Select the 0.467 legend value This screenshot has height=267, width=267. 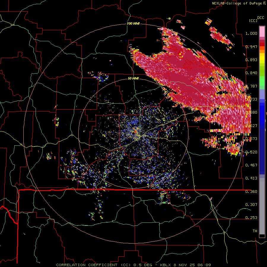pos(251,165)
